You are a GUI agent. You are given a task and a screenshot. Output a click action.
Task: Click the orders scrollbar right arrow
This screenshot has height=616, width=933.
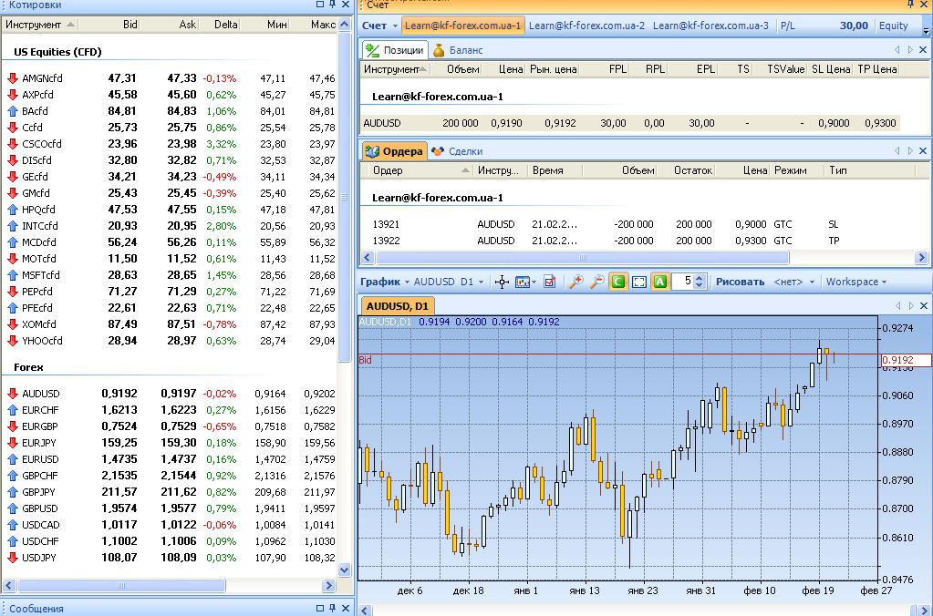922,258
